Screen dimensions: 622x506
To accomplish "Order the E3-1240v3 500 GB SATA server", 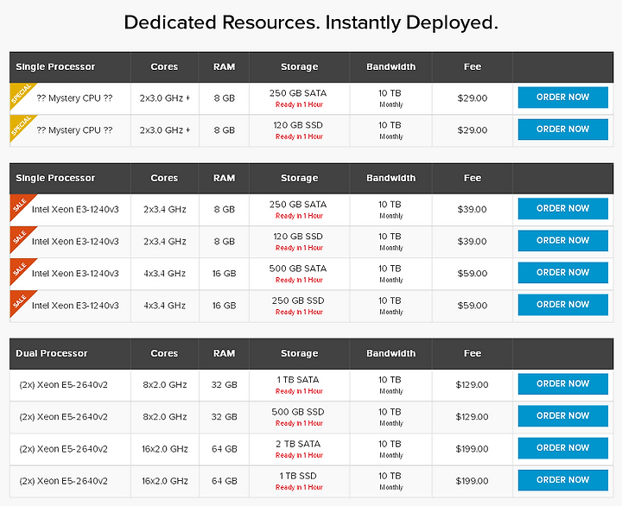I will point(563,273).
